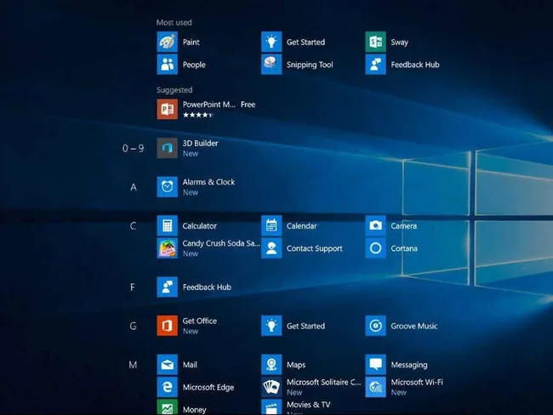Launch Candy Crush Soda Saga icon

coord(167,248)
